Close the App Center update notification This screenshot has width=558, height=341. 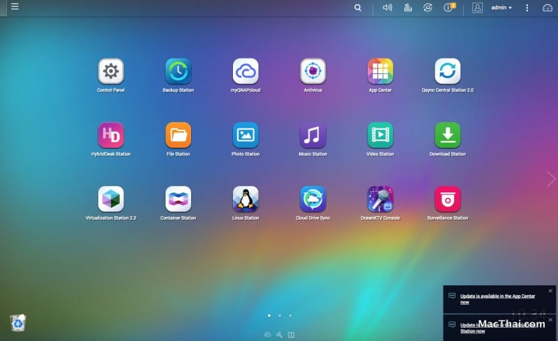(550, 291)
